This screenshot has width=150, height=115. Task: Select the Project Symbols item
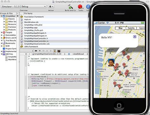point(9,49)
